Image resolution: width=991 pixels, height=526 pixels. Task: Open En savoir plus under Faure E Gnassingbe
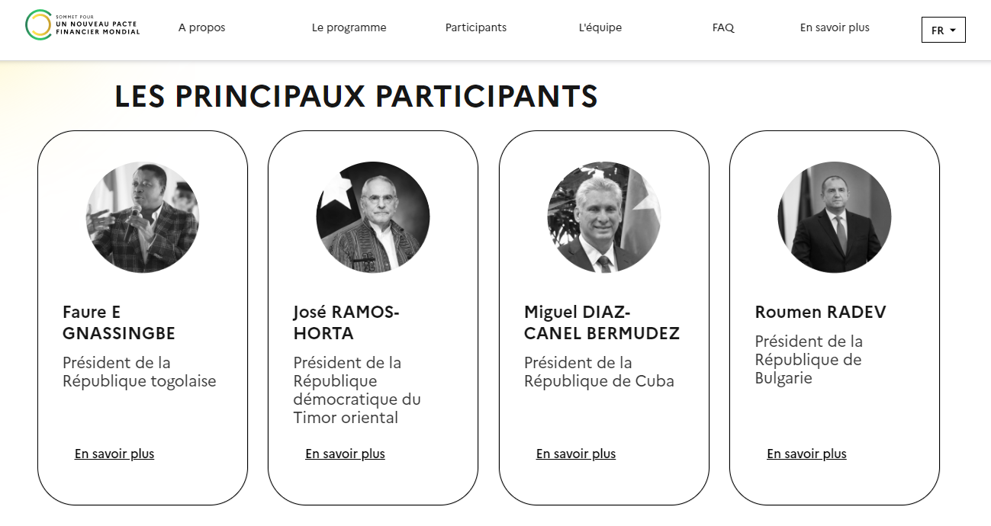[x=114, y=454]
